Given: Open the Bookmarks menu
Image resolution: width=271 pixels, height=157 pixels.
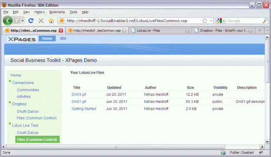Looking at the screenshot, I should [57, 12].
